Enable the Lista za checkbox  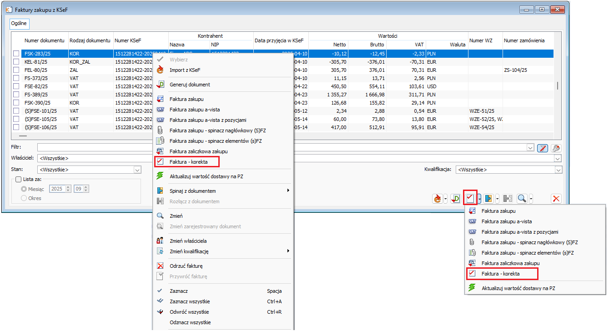tap(19, 180)
